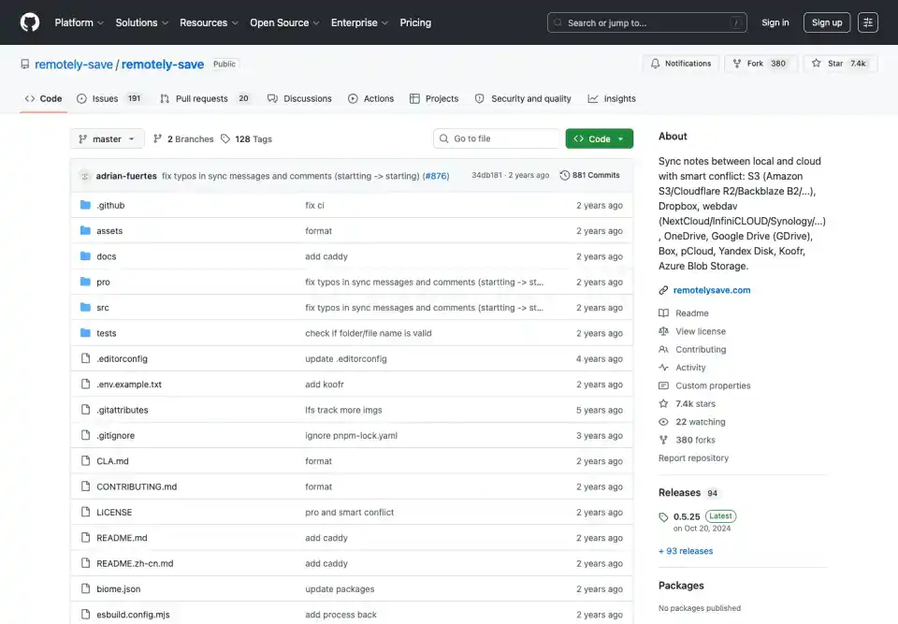Click the LICENSE file icon
The image size is (898, 624).
(85, 512)
